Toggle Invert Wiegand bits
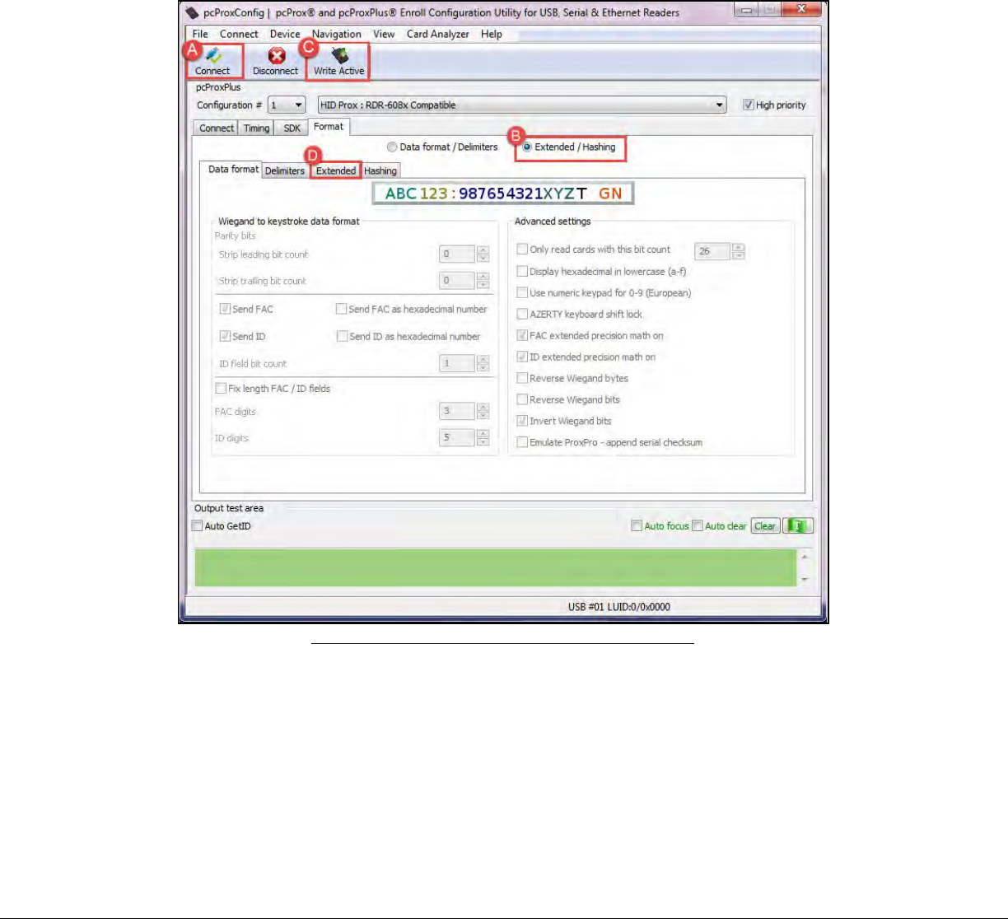This screenshot has width=1008, height=919. click(x=522, y=422)
